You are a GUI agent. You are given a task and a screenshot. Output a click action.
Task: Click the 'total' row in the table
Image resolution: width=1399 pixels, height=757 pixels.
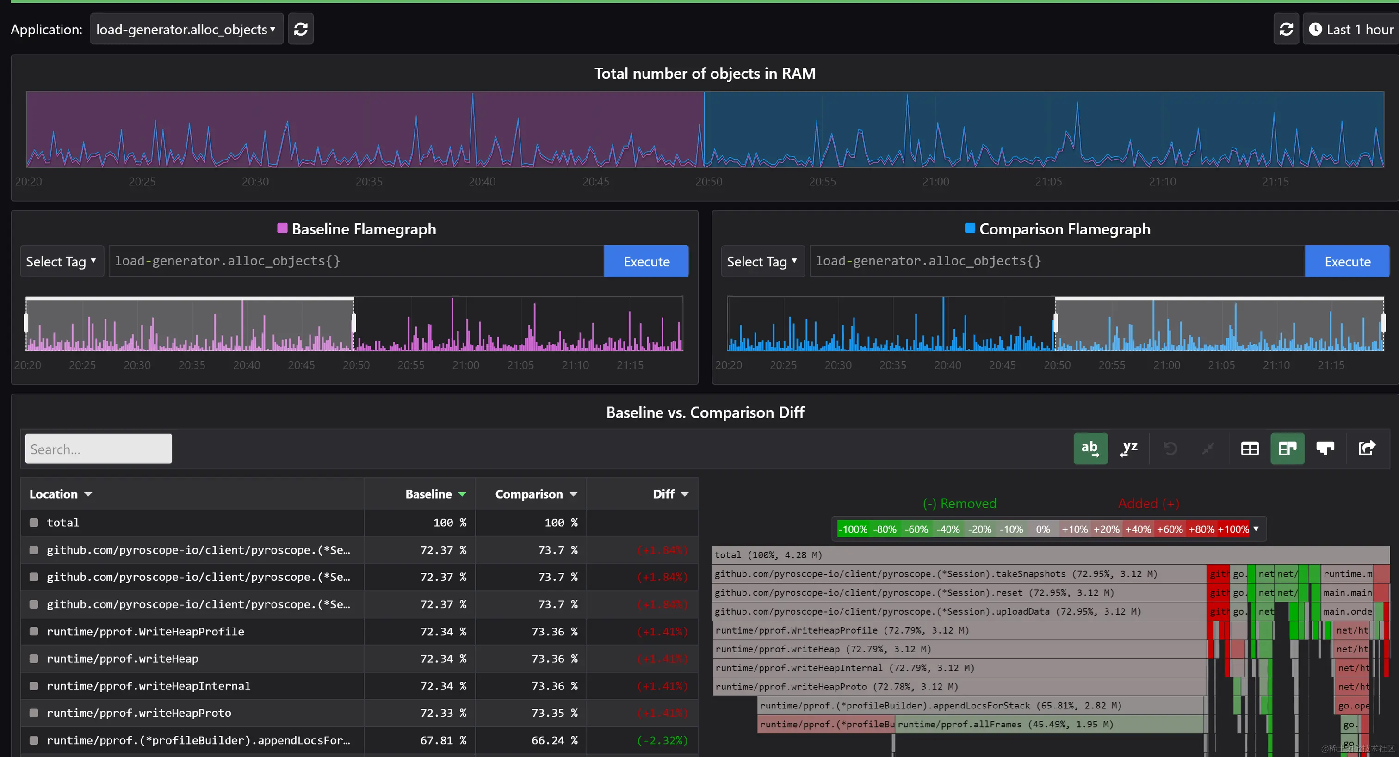click(359, 523)
